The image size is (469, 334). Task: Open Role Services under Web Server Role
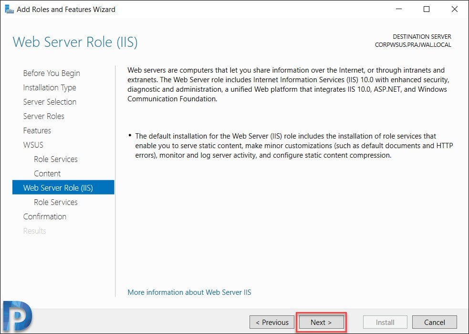coord(56,202)
